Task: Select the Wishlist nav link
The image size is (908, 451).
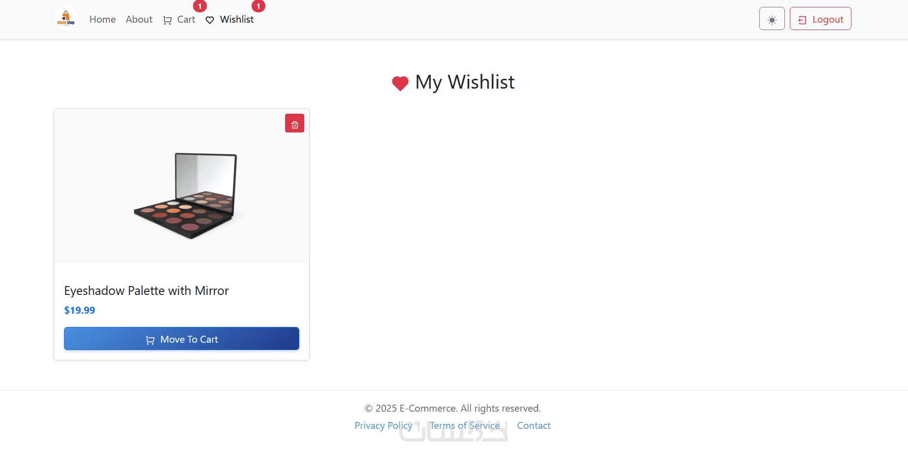Action: tap(229, 20)
